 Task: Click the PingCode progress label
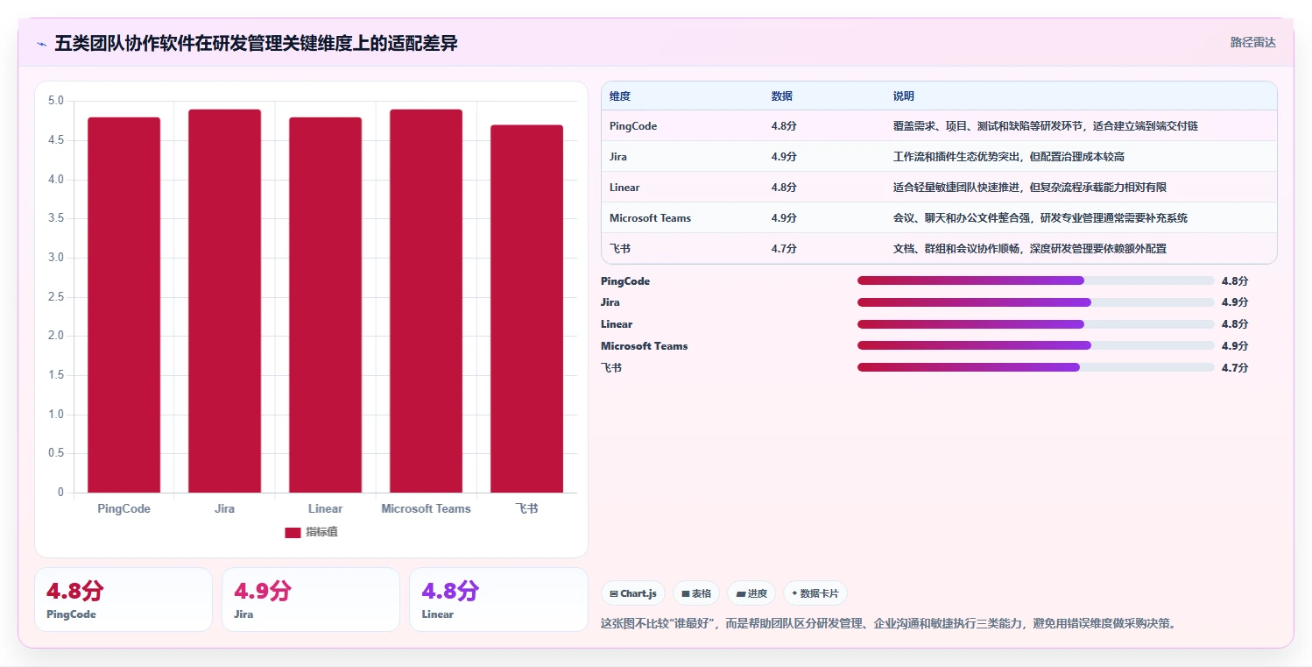[625, 281]
